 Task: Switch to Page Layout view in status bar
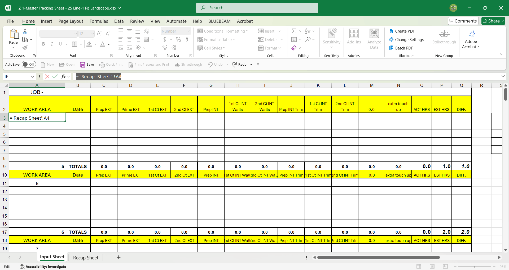(x=432, y=267)
